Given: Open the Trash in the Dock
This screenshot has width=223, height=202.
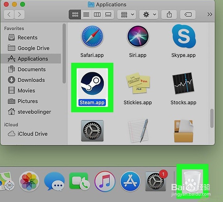Looking at the screenshot, I should (192, 181).
